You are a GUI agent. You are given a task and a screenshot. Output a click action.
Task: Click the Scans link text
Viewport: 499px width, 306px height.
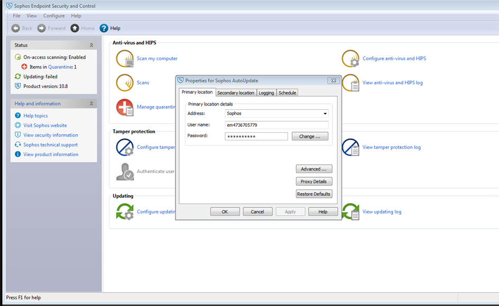pos(143,83)
